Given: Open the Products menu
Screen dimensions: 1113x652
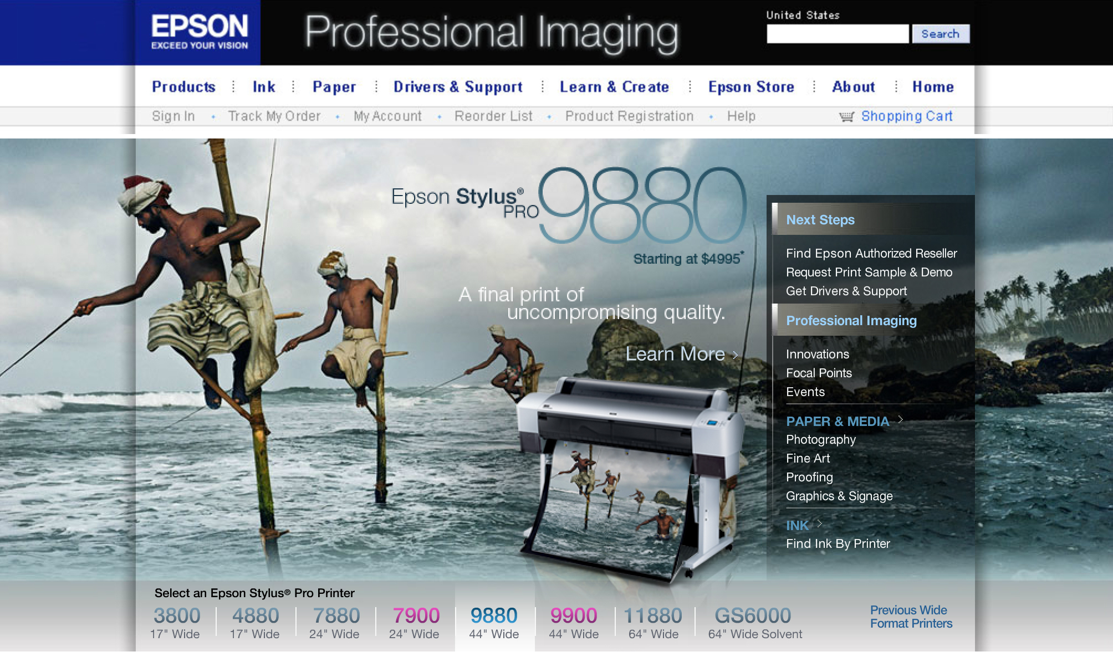Looking at the screenshot, I should (x=183, y=87).
